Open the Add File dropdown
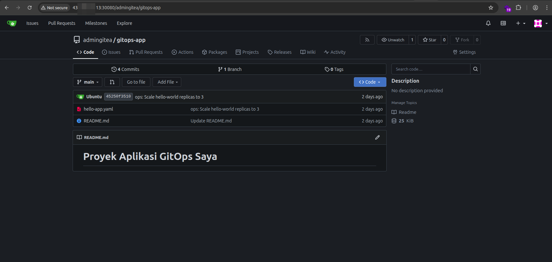The height and width of the screenshot is (262, 552). coord(167,82)
